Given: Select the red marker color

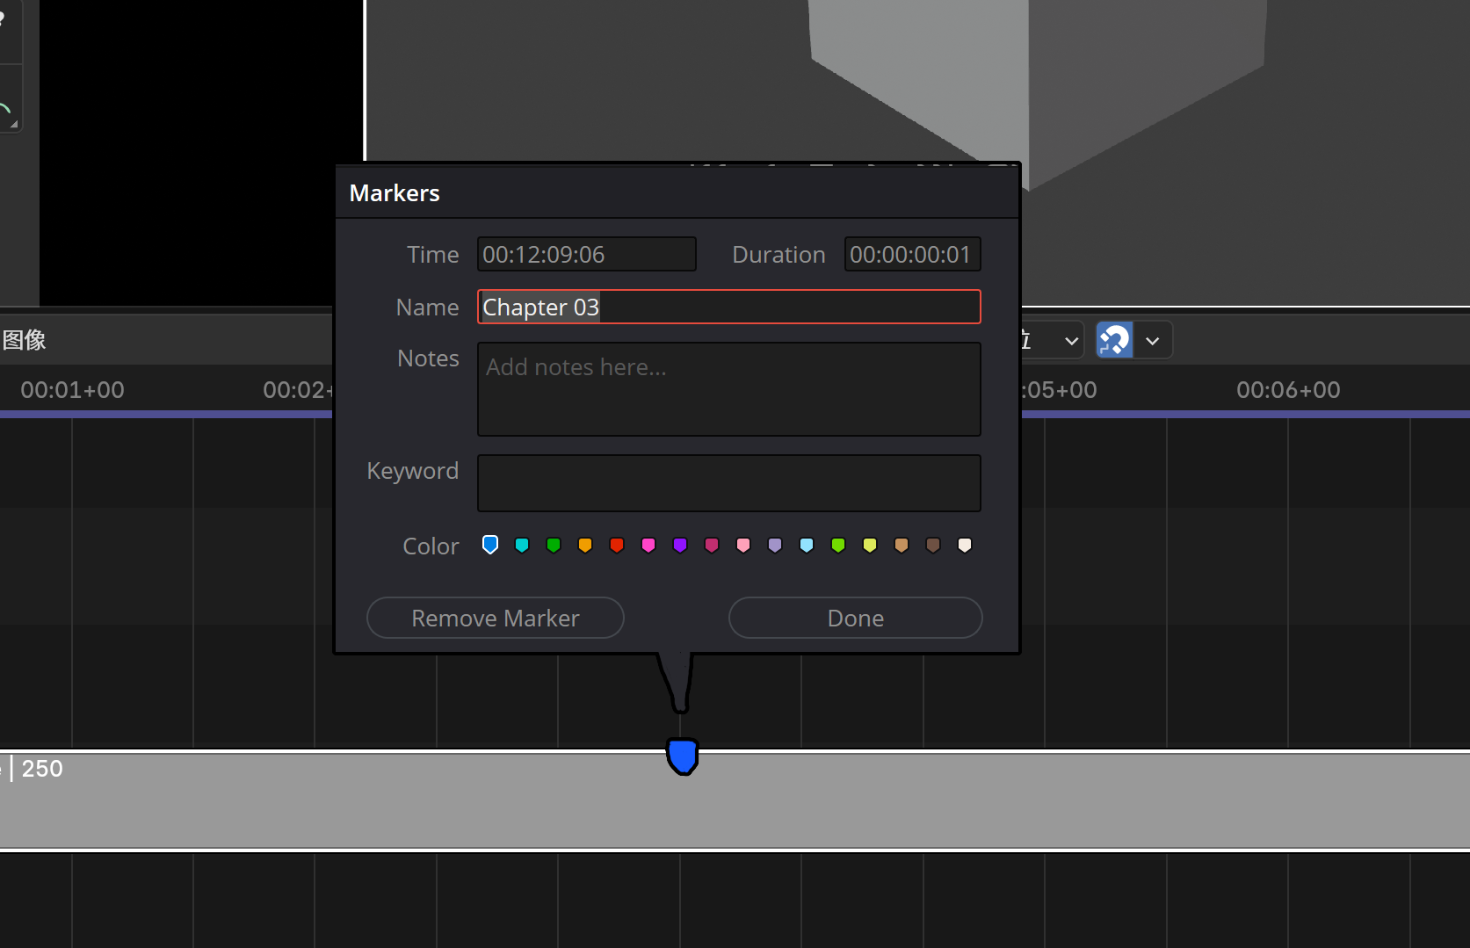Looking at the screenshot, I should (x=617, y=545).
